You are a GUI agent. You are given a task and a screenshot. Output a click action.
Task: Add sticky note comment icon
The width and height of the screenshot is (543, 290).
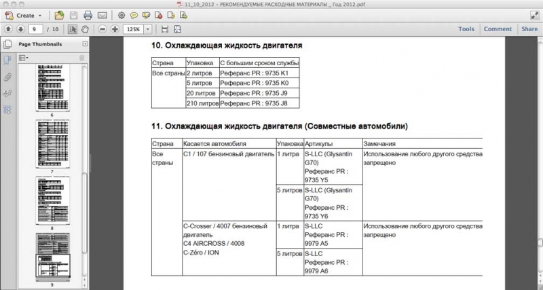tap(134, 15)
